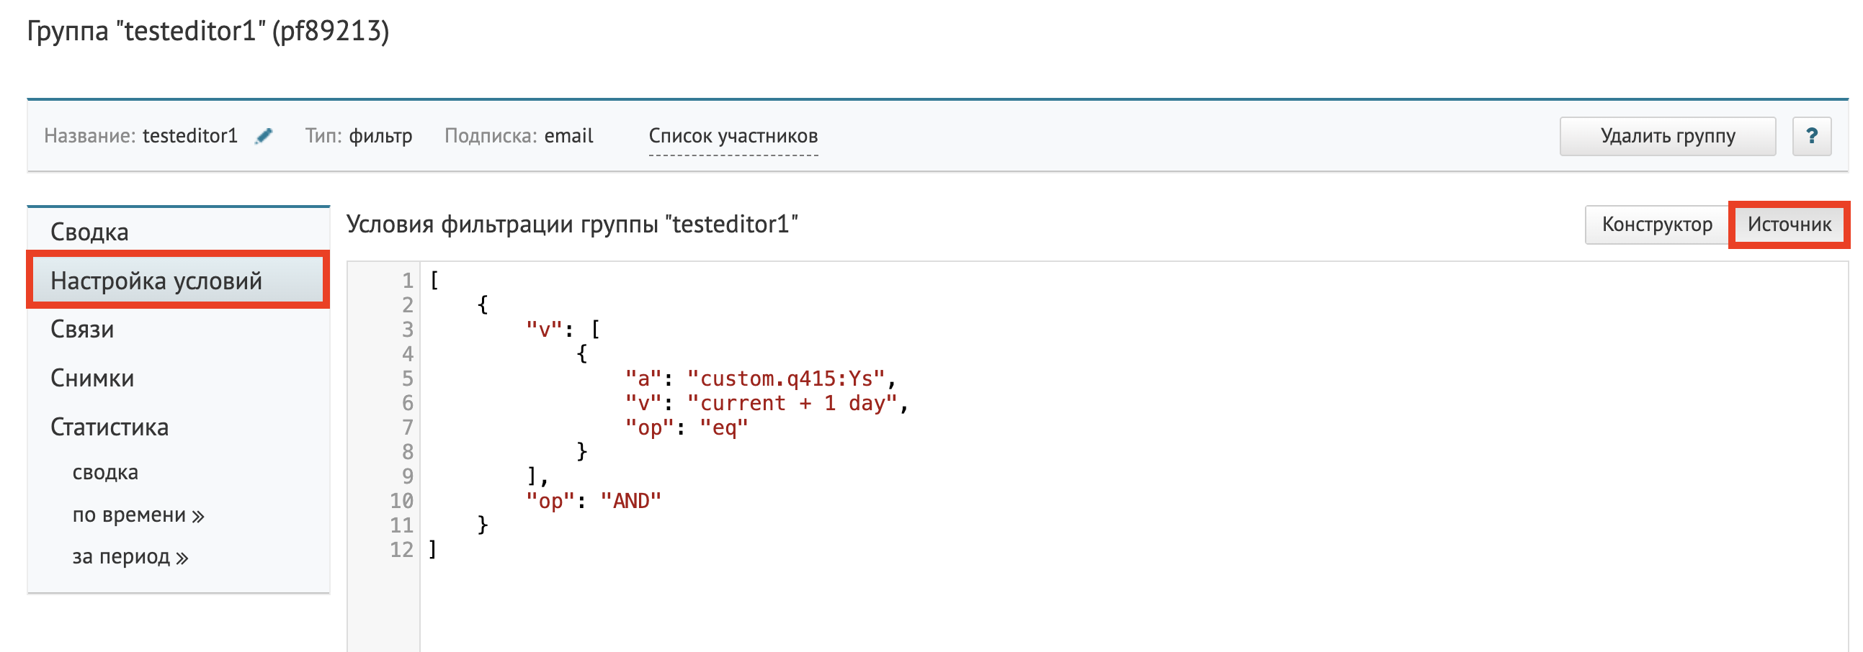Open the Снимки snapshots section

click(x=92, y=378)
